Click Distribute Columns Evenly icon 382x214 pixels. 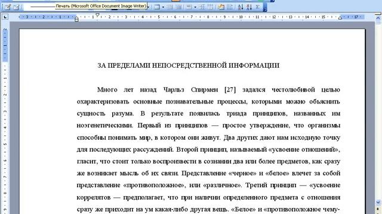[x=210, y=7]
